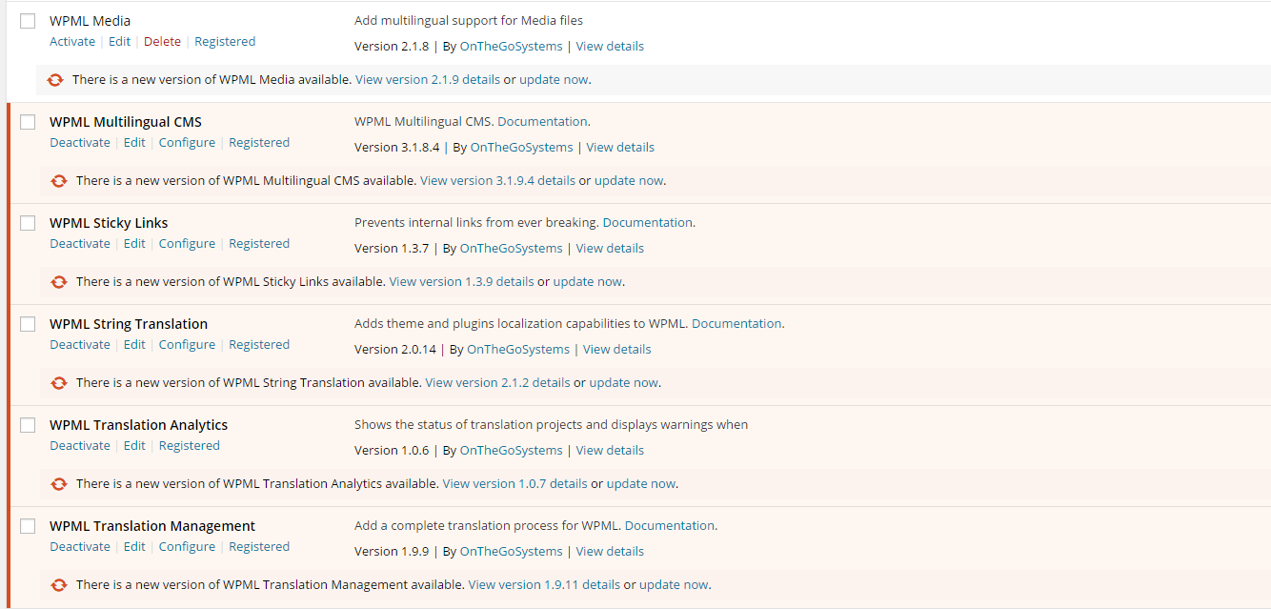The image size is (1271, 609).
Task: Select the WPML Multilingual CMS checkbox
Action: 28,122
